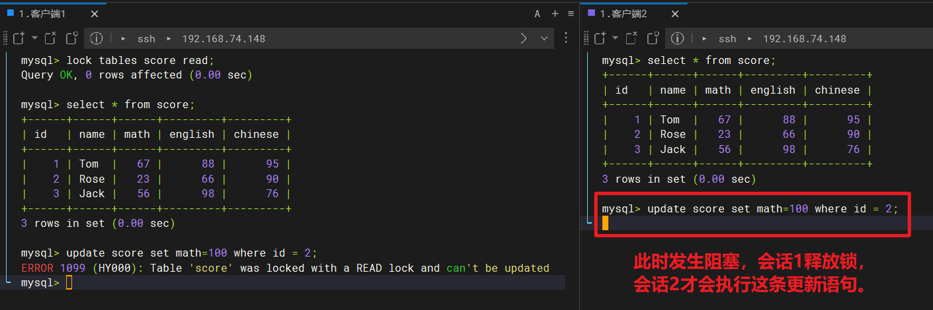The width and height of the screenshot is (933, 310).
Task: Click new session icon in 客户端1 toolbar
Action: tap(18, 38)
